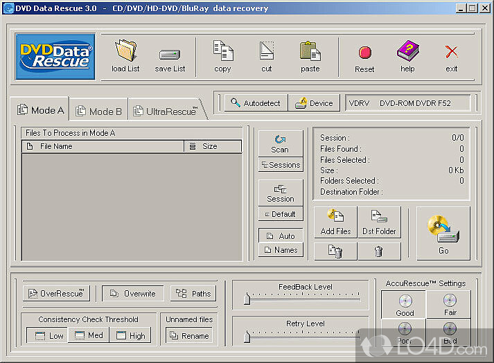Viewport: 494px width, 363px height.
Task: Click the Autodetect button
Action: tap(256, 103)
